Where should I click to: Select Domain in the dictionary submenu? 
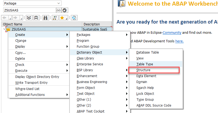(156, 82)
